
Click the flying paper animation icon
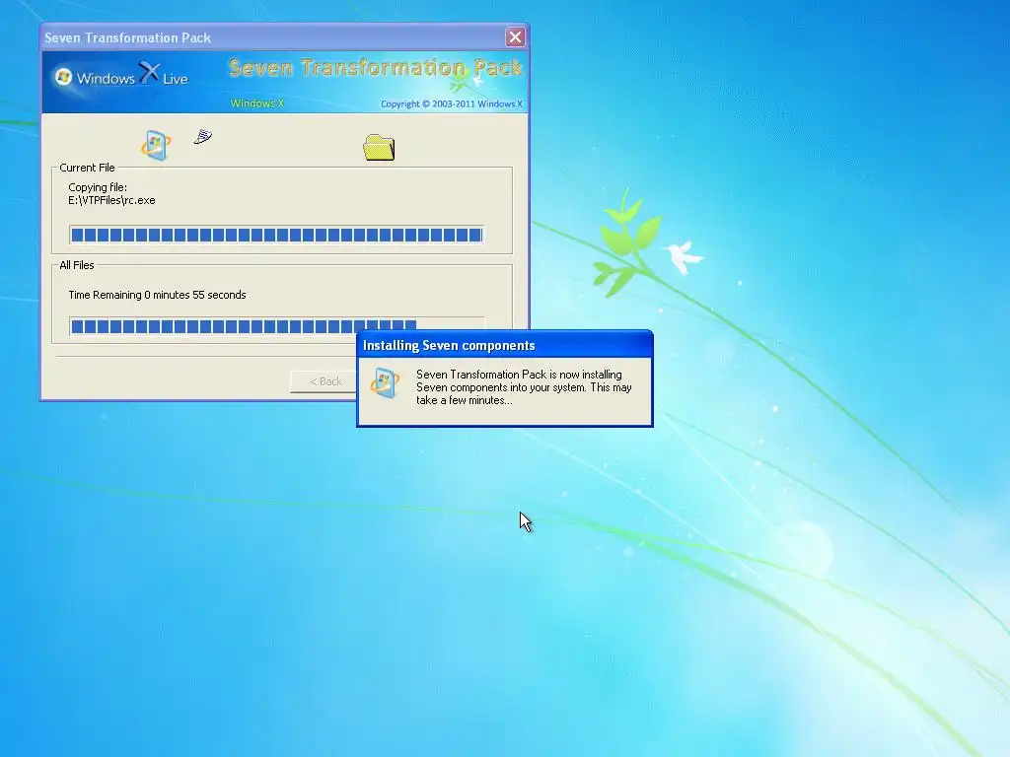[203, 136]
